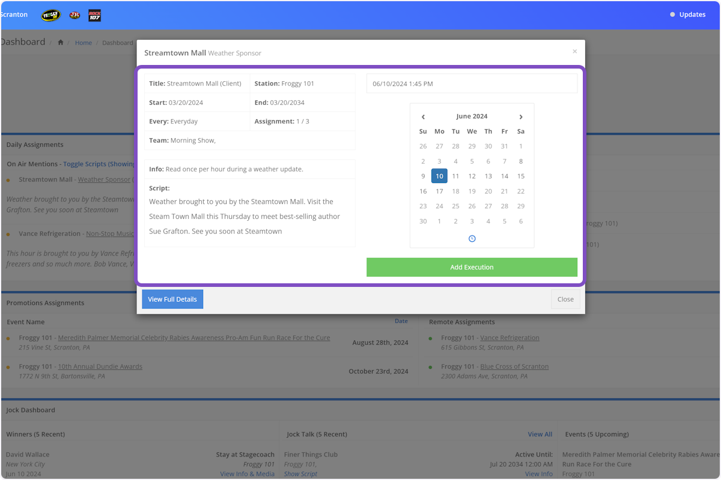Click the execution date-time input field
Image resolution: width=721 pixels, height=480 pixels.
coord(472,84)
